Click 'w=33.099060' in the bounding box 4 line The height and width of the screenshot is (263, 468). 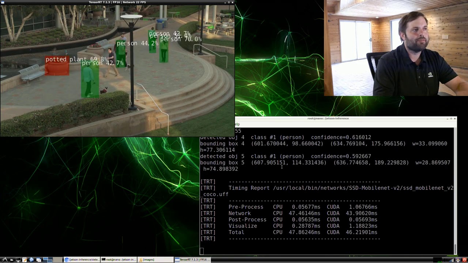430,144
